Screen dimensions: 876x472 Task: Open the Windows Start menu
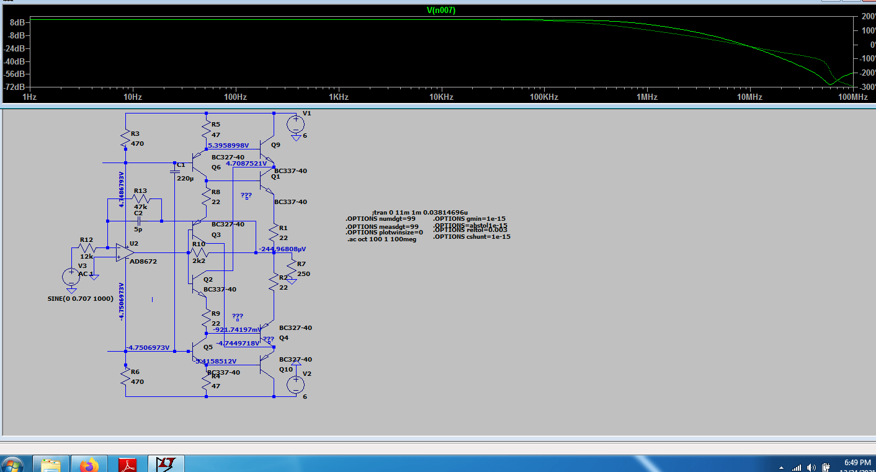pos(12,465)
